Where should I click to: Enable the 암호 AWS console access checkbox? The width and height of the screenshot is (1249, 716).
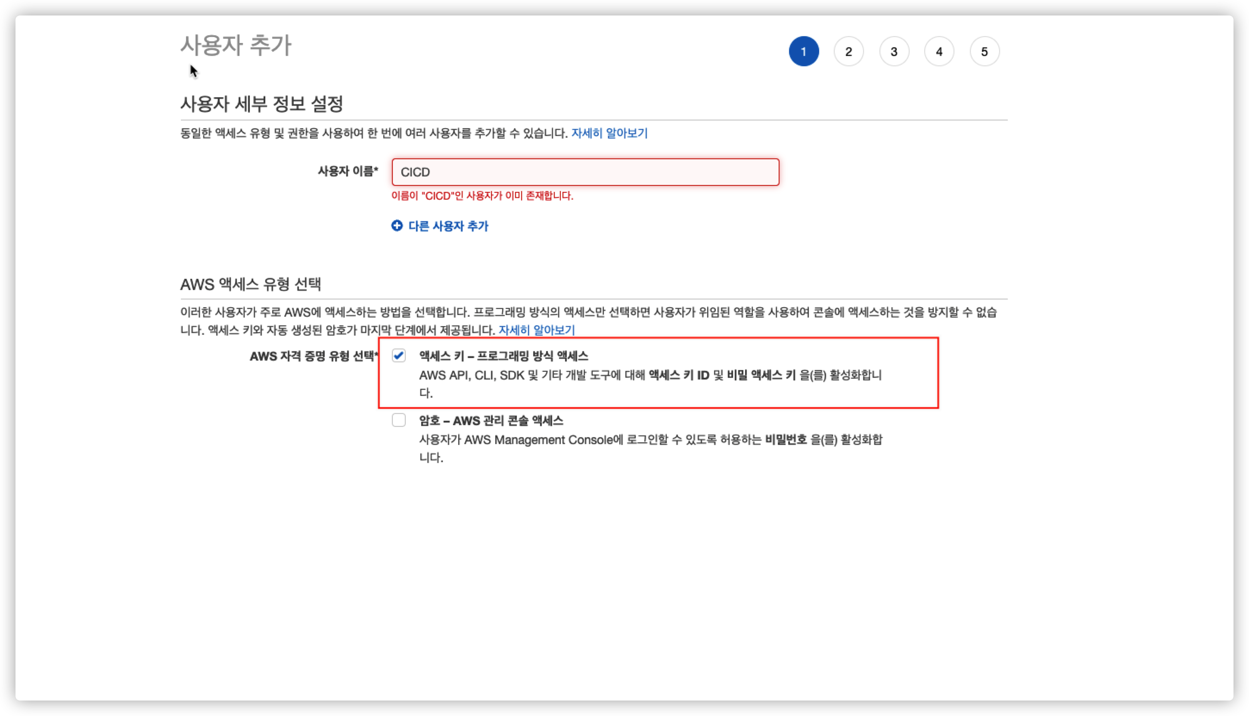coord(399,420)
